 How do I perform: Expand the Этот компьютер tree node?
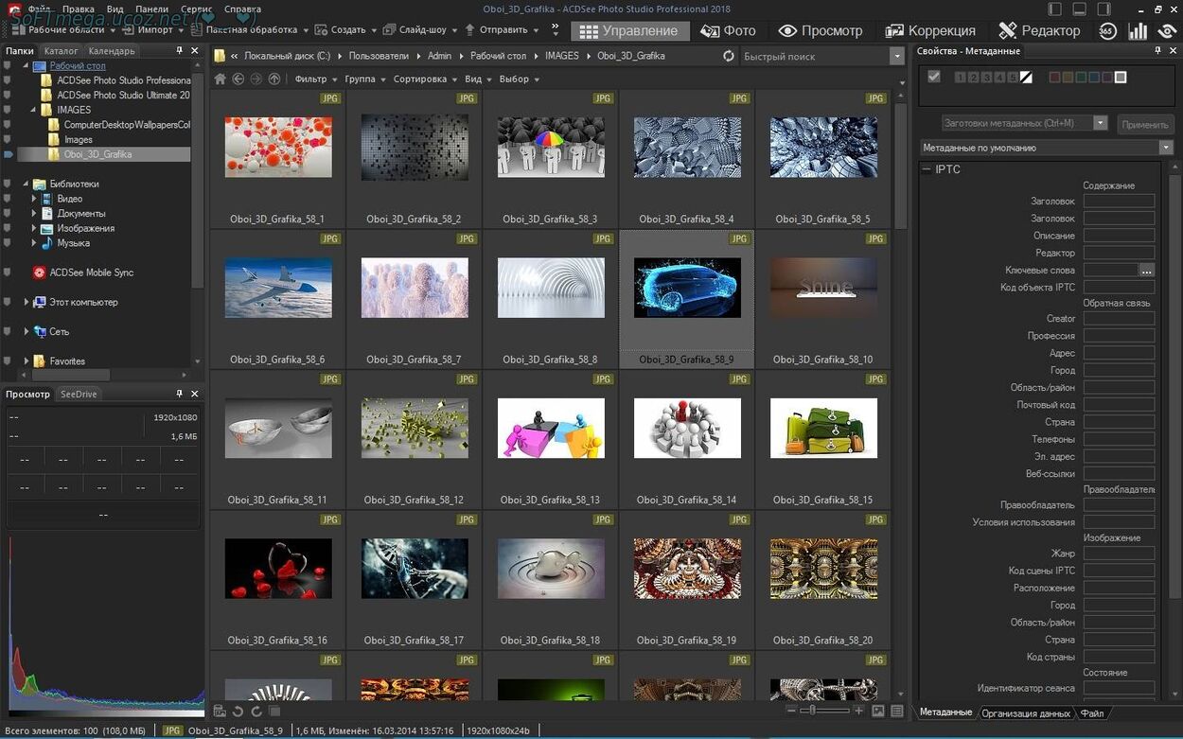[x=26, y=302]
